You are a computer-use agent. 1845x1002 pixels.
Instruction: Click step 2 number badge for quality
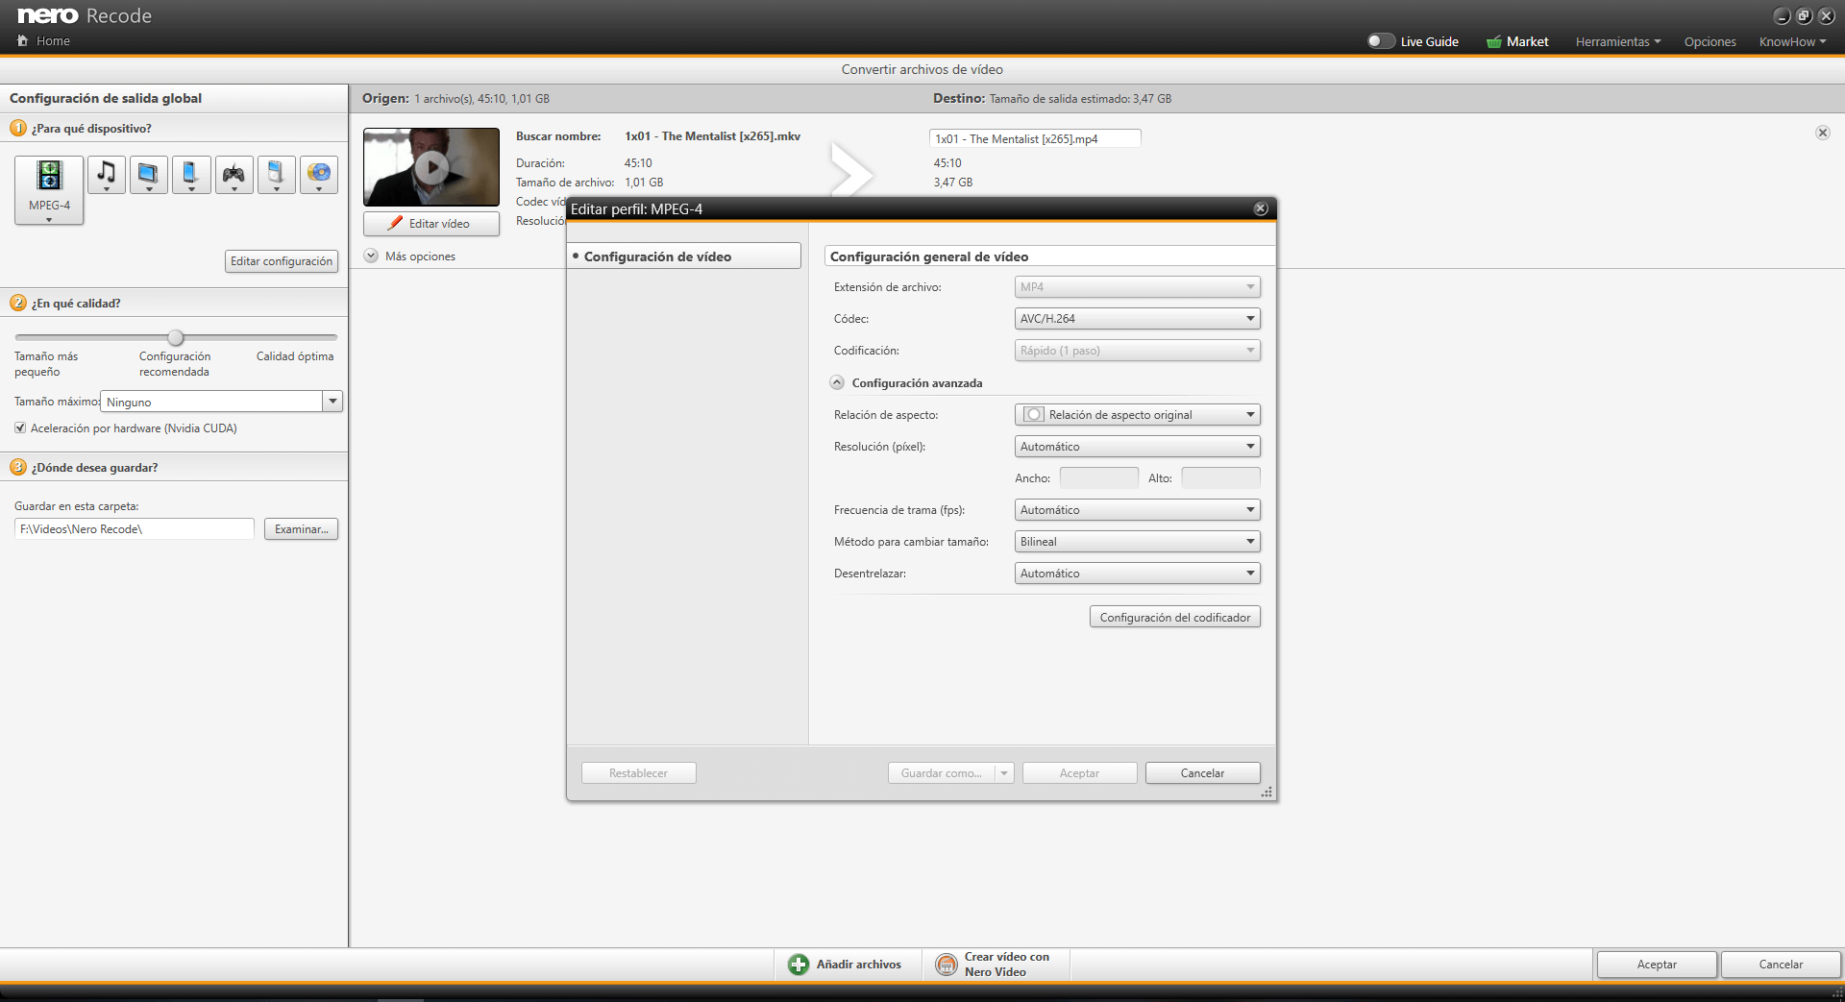pos(18,303)
